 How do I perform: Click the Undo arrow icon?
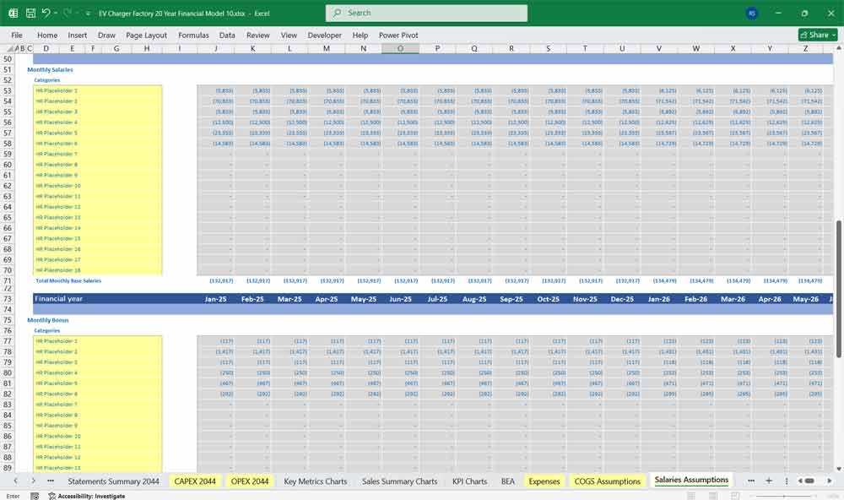(46, 14)
